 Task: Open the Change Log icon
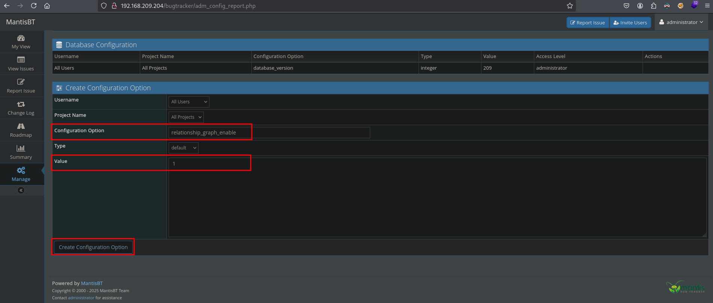point(21,104)
